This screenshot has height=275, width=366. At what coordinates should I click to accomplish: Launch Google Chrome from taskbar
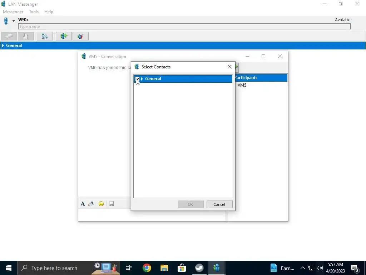[147, 268]
